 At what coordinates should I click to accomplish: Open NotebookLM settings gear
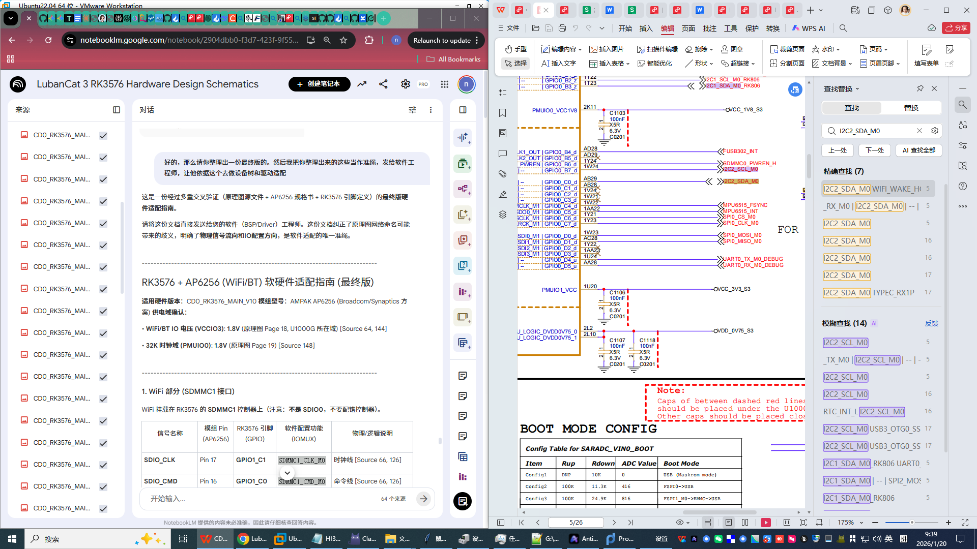point(405,84)
